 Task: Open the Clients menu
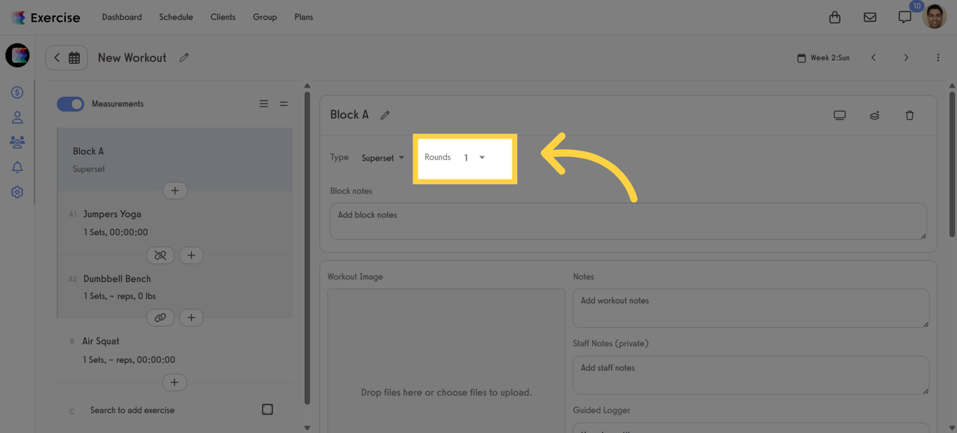[x=223, y=17]
